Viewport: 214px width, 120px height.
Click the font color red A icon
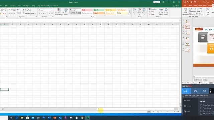[x=4, y=13]
